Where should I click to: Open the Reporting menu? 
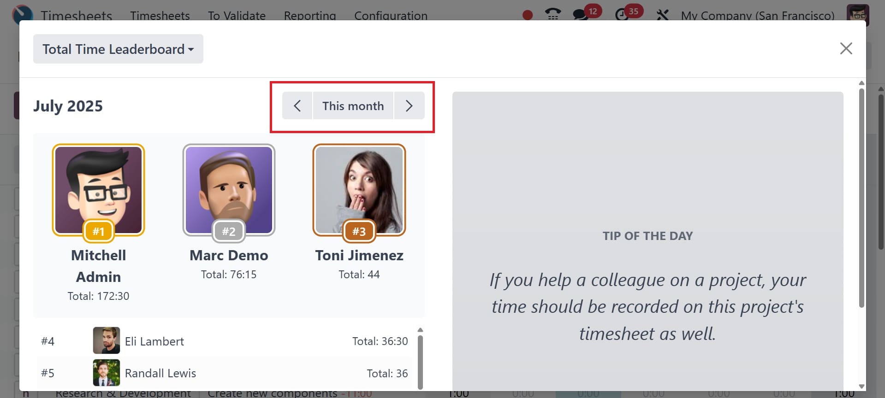click(x=310, y=16)
